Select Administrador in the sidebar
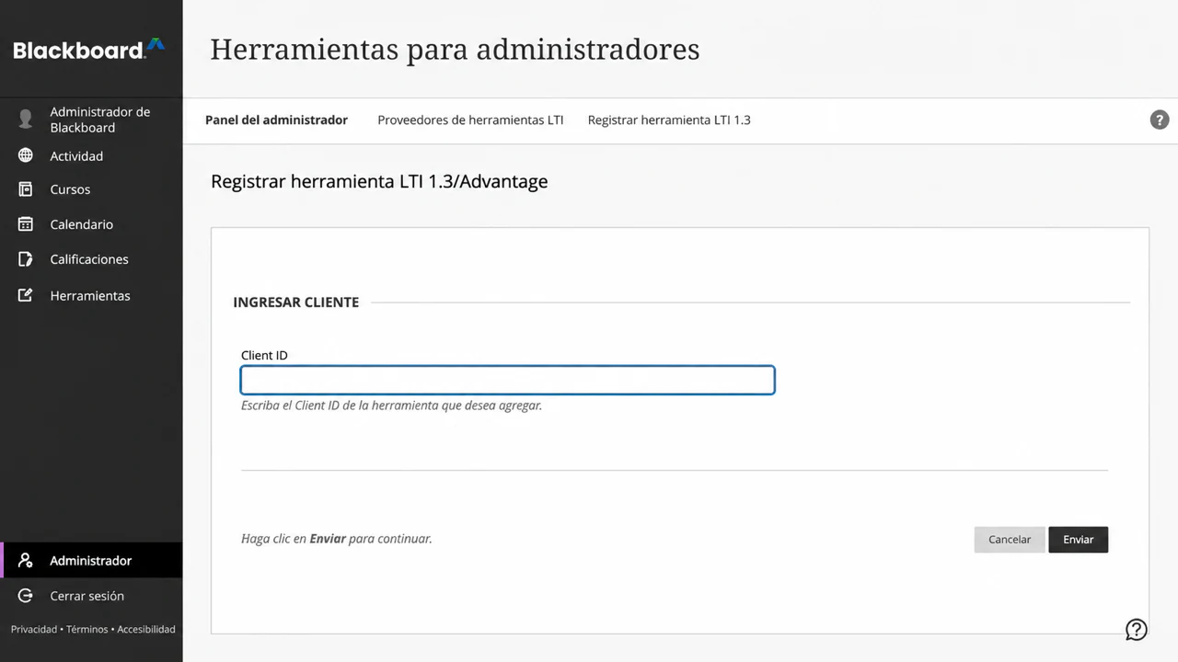Viewport: 1178px width, 662px height. click(91, 560)
